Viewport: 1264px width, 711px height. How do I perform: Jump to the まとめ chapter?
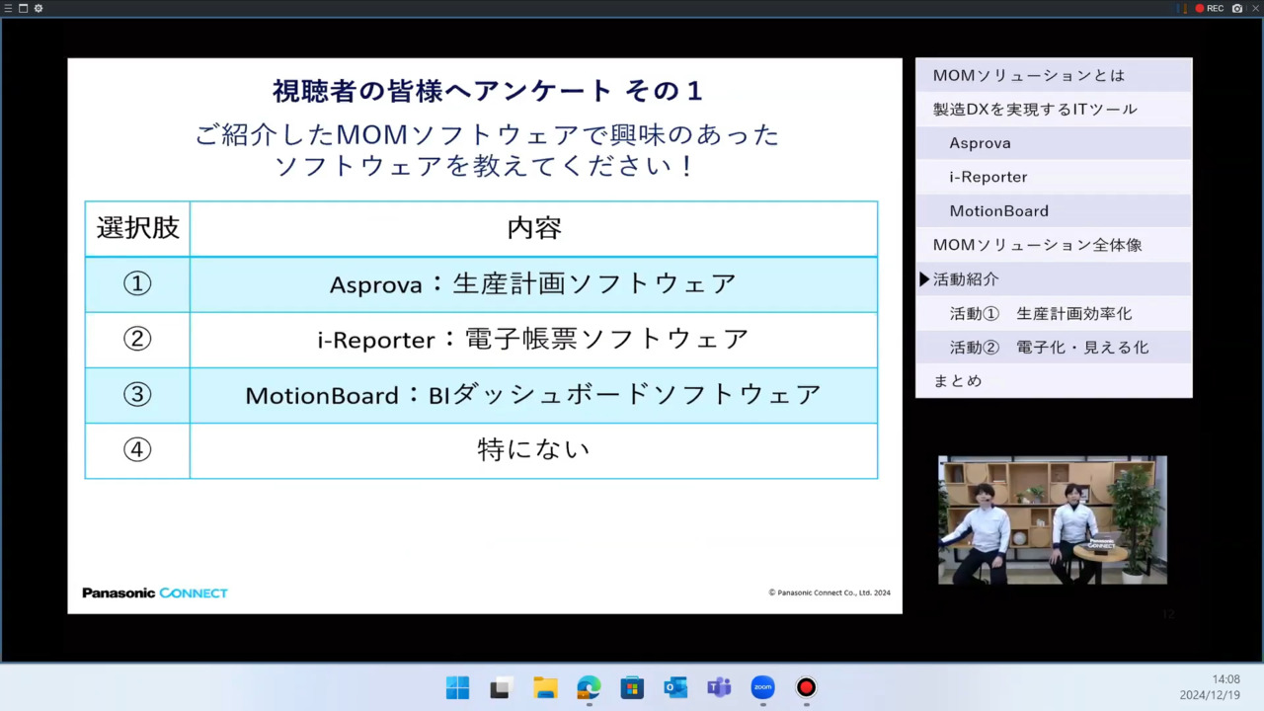coord(1054,381)
